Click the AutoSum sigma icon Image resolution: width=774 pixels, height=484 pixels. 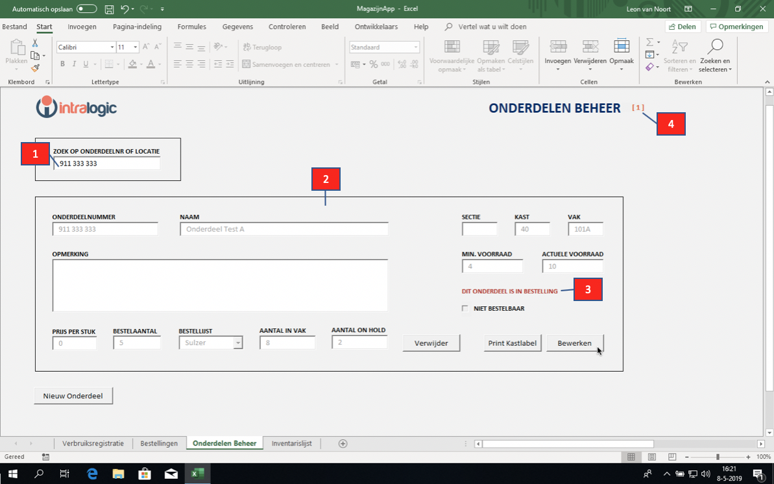[x=649, y=42]
